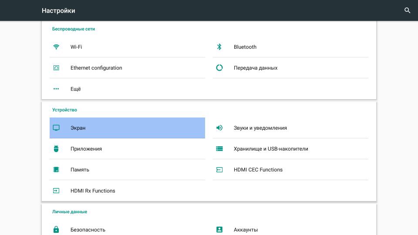Click the Передача данных circle icon

[x=219, y=68]
